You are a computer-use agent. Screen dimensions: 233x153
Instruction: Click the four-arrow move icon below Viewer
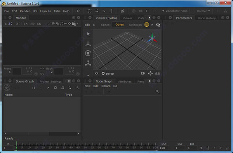[x=150, y=73]
